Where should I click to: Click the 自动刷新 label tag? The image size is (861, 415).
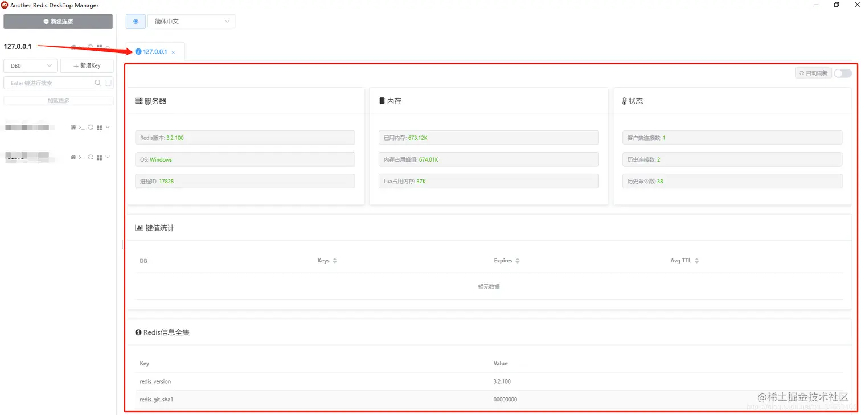point(813,73)
